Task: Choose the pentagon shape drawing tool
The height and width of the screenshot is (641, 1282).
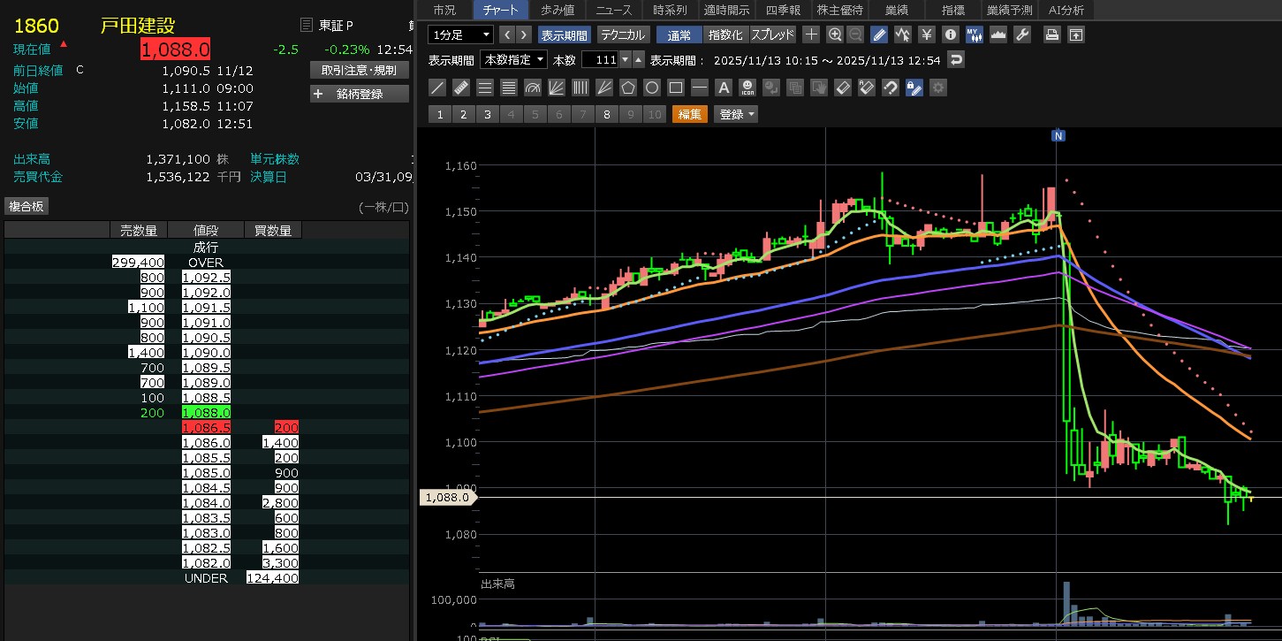Action: coord(628,88)
